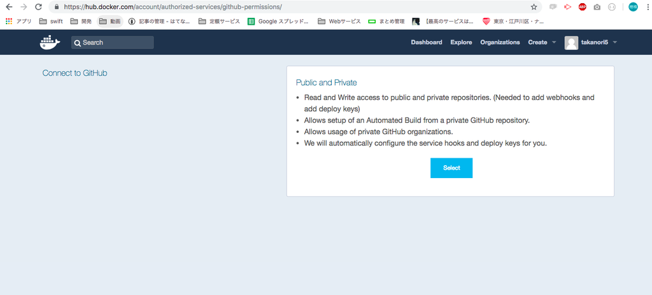Click the Public and Private heading
The width and height of the screenshot is (652, 295).
(x=327, y=83)
